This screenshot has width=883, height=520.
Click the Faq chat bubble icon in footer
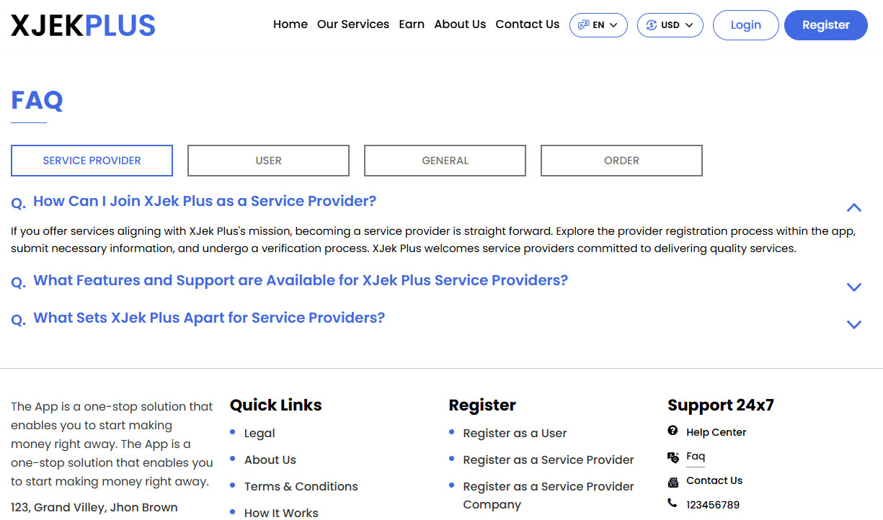coord(673,457)
